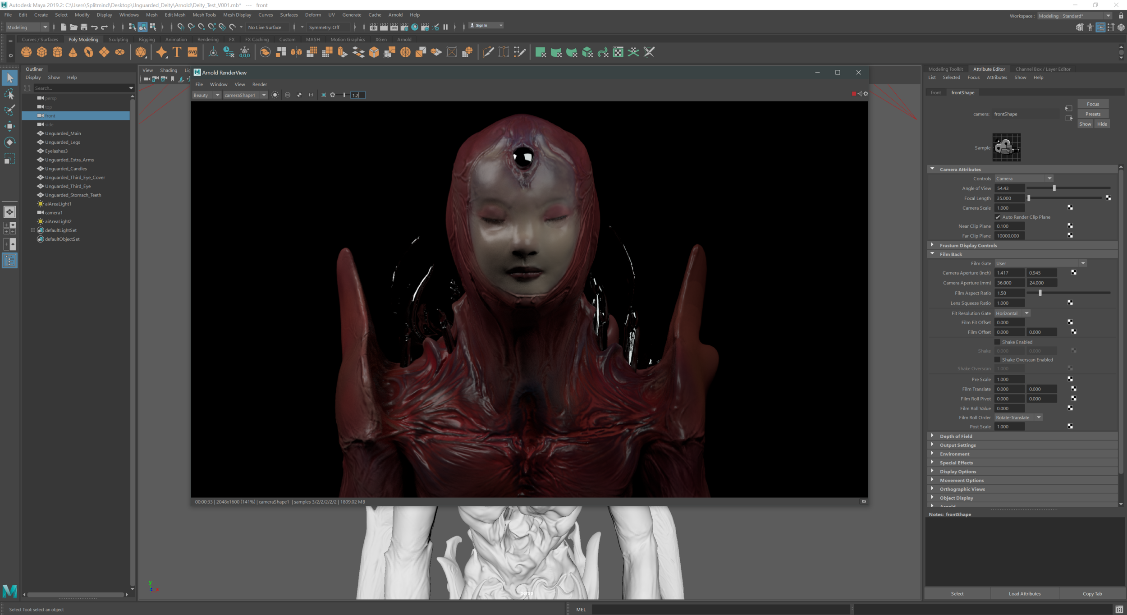The image size is (1127, 615).
Task: Open the RenderView display settings gear icon
Action: (866, 94)
